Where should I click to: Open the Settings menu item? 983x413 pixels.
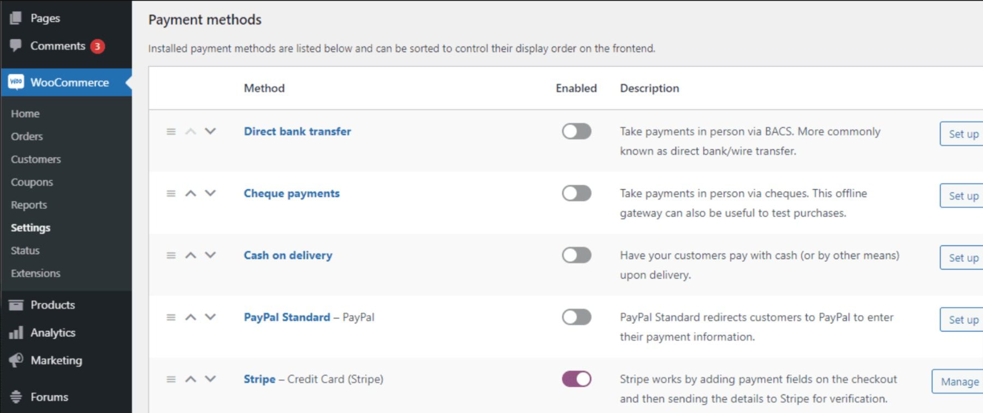(31, 228)
